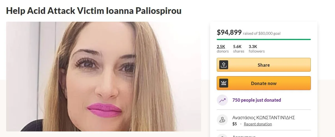Click the $94,899 raised amount
Image resolution: width=335 pixels, height=137 pixels.
pos(229,32)
